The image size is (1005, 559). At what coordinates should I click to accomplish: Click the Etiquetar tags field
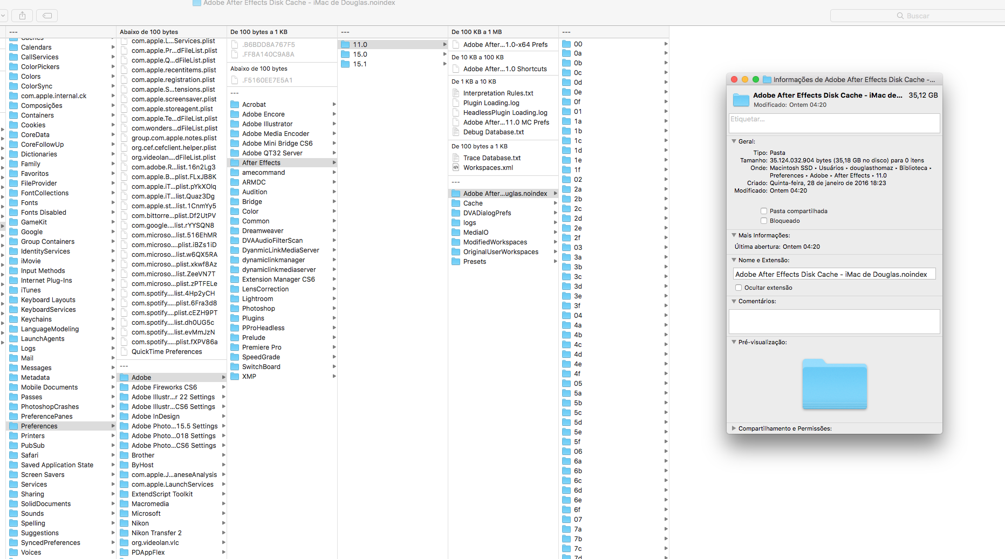(x=834, y=123)
